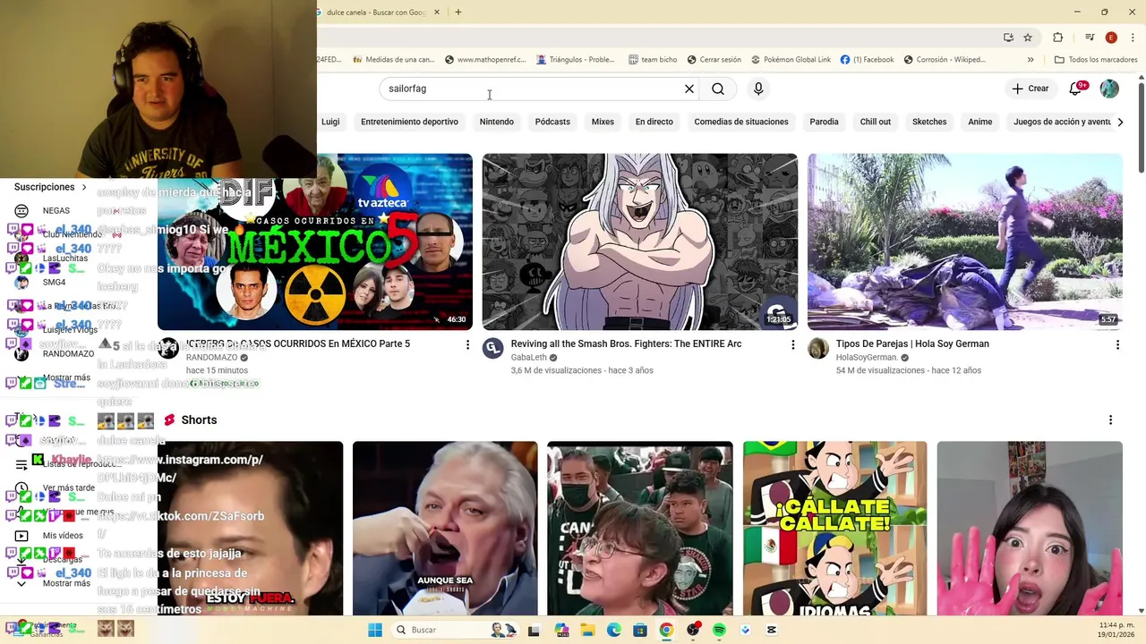Open options menu for ICEBERG De CASOS video

[467, 344]
